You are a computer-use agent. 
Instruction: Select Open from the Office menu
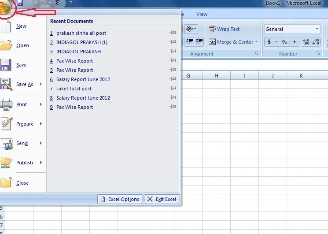(22, 45)
